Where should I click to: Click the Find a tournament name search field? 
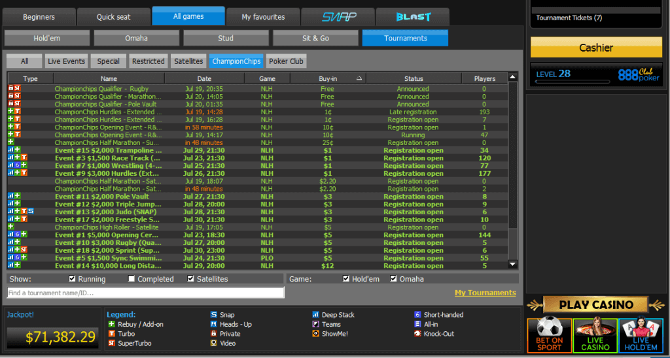pos(145,293)
